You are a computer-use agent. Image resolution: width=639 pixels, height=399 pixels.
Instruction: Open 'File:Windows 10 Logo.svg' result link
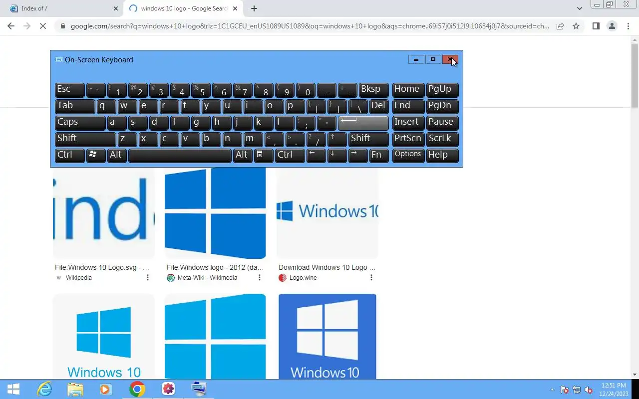pos(102,268)
